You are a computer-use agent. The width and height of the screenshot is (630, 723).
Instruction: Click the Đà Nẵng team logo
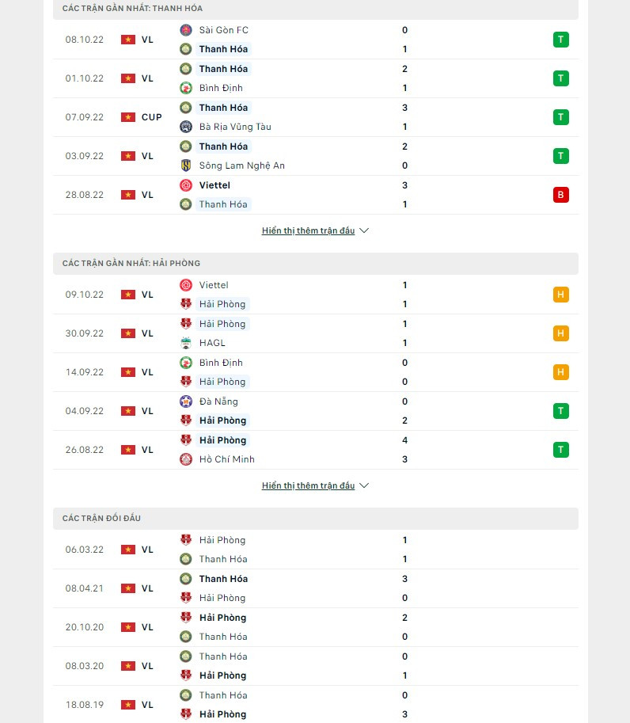point(186,401)
